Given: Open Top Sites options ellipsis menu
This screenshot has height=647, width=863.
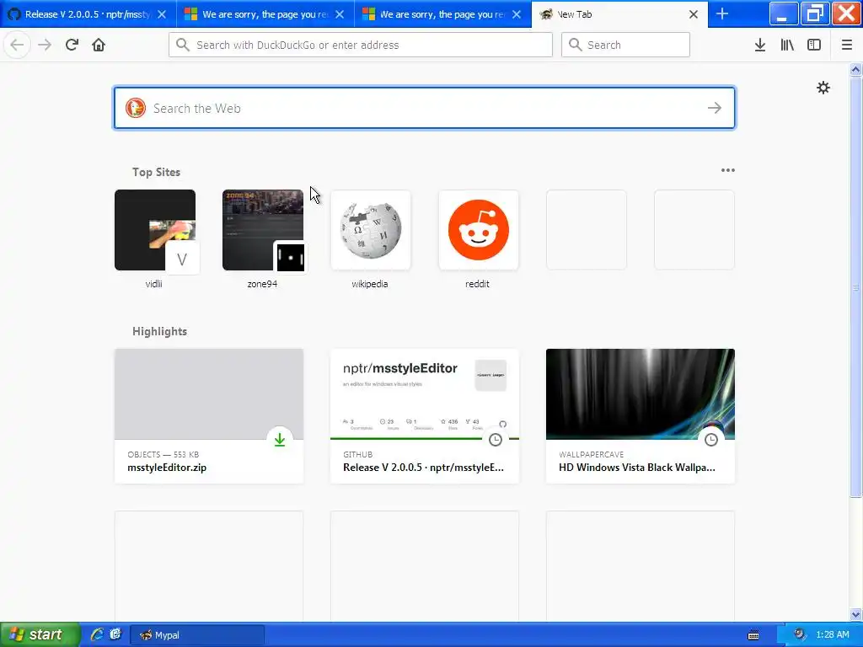Looking at the screenshot, I should (727, 170).
